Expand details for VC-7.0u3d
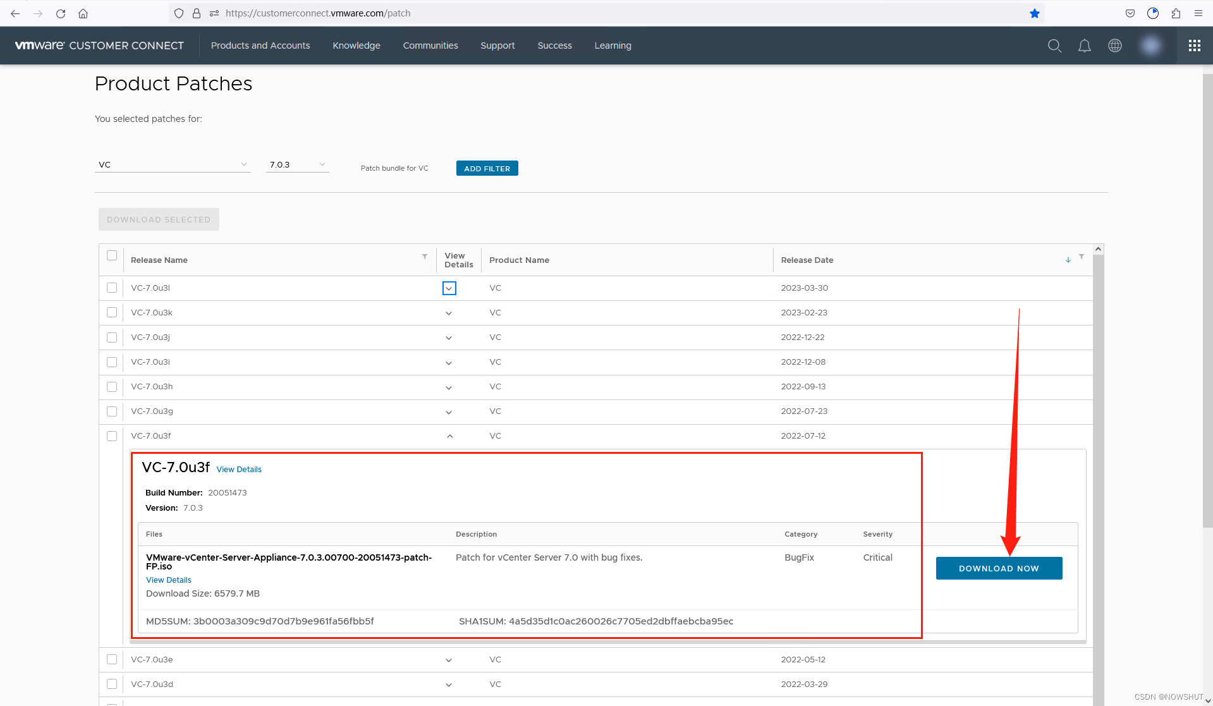This screenshot has height=706, width=1213. pyautogui.click(x=449, y=685)
